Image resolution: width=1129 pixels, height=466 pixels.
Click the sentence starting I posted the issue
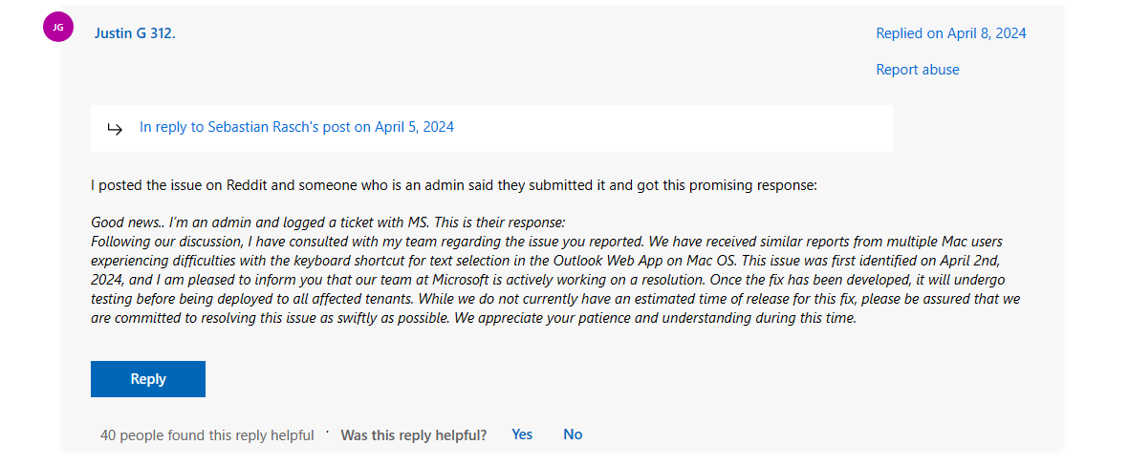pos(454,185)
